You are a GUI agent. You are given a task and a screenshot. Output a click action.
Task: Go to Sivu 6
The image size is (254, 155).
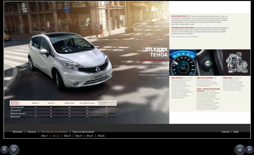(x=101, y=136)
